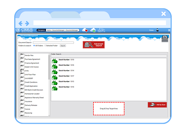Click the user profile icon beside Home

pos(157,30)
